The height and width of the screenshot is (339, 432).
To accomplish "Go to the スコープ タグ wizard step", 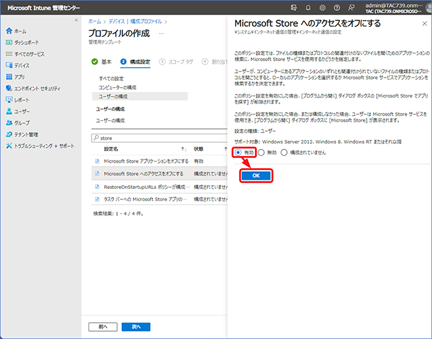I will click(176, 62).
